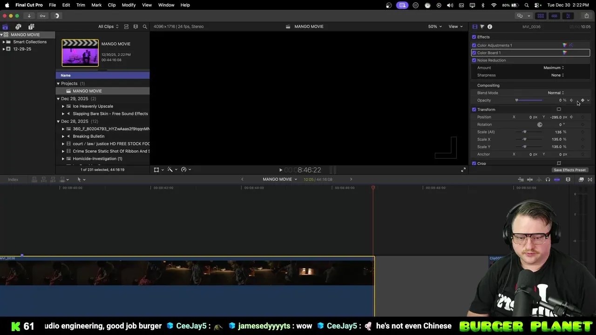Open the 50% zoom level dropdown
Viewport: 596px width, 335px height.
[x=435, y=27]
